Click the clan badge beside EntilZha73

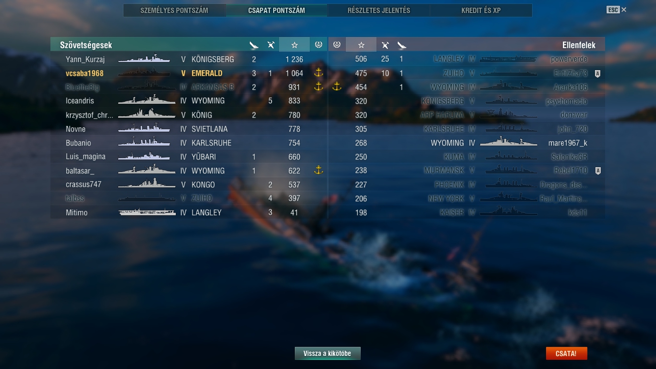point(597,74)
